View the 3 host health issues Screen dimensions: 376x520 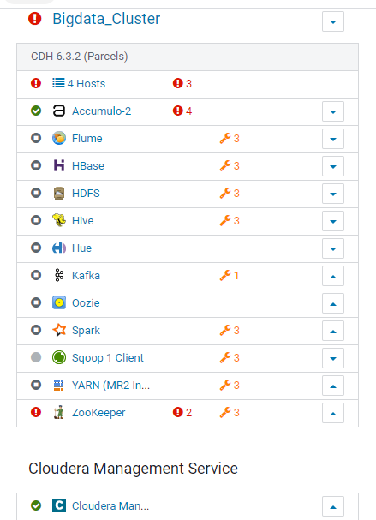point(182,83)
